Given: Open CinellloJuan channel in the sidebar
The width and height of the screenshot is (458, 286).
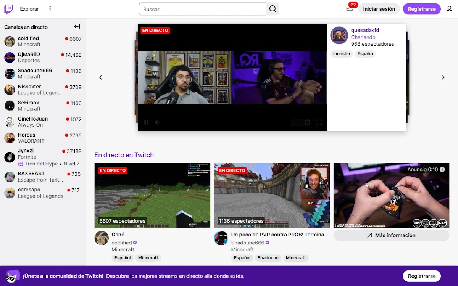Looking at the screenshot, I should point(43,122).
